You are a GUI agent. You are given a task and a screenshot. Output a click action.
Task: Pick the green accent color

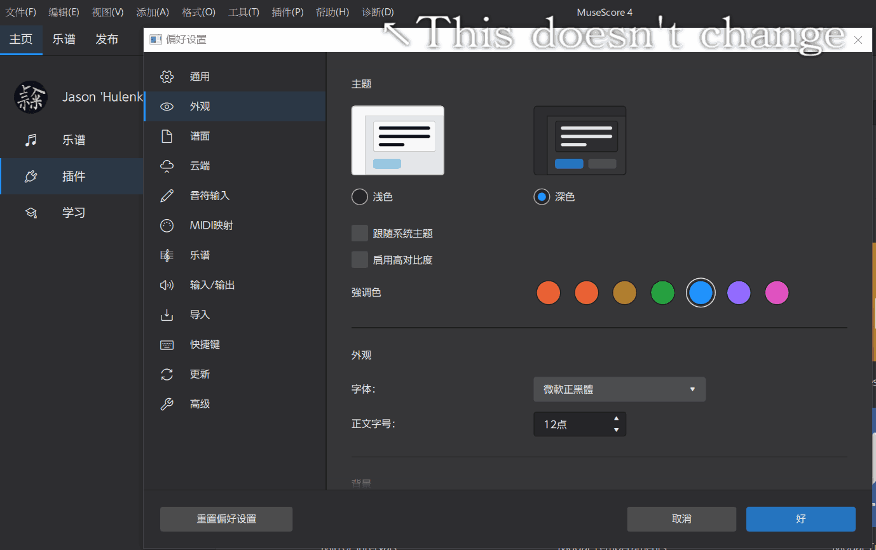pyautogui.click(x=662, y=292)
